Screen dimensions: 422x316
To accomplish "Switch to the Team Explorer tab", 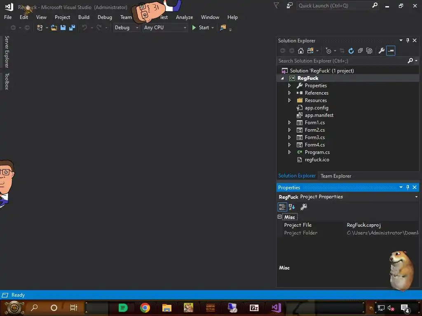I will pos(335,176).
